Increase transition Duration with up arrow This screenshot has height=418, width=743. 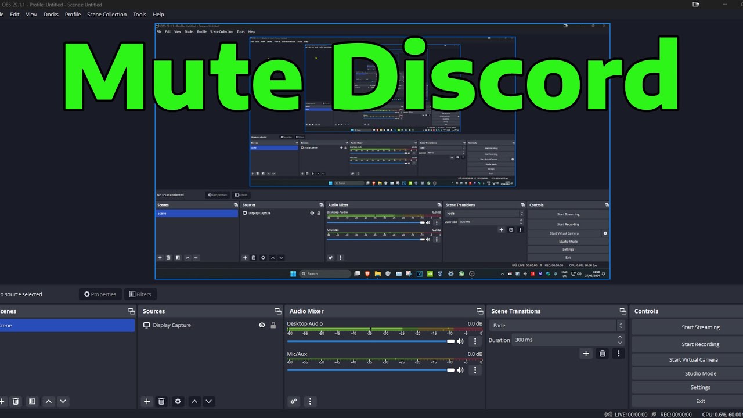pos(620,337)
